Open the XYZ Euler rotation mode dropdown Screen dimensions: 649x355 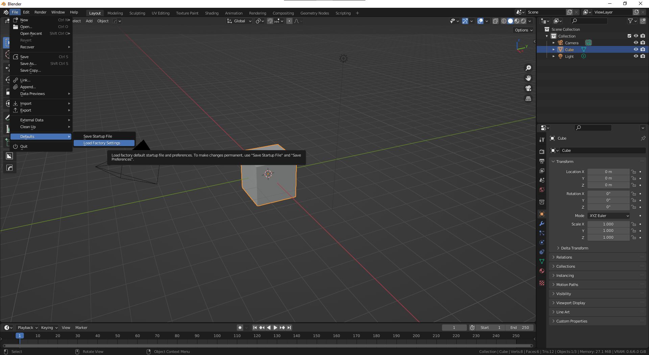[x=609, y=216]
